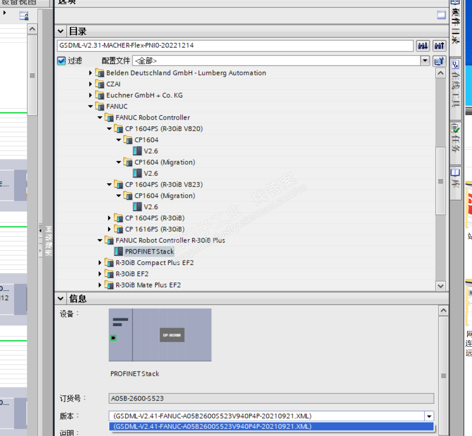Click the PROFINET Stack label under device preview
This screenshot has width=472, height=436.
coord(135,374)
